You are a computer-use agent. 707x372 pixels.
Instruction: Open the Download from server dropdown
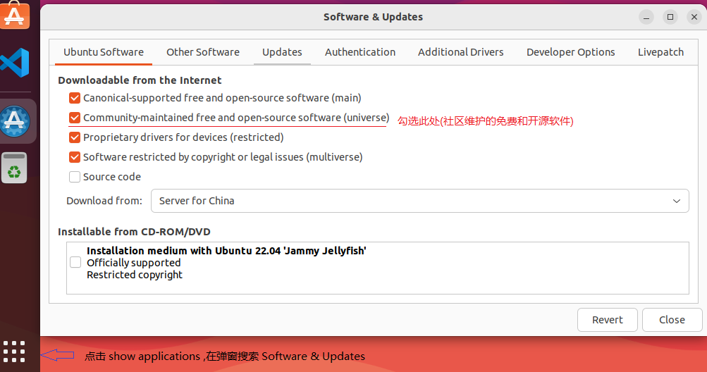[x=420, y=201]
